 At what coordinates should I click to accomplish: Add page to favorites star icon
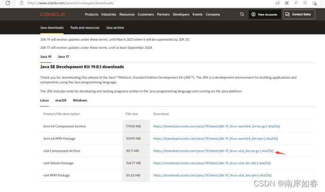click(314, 3)
